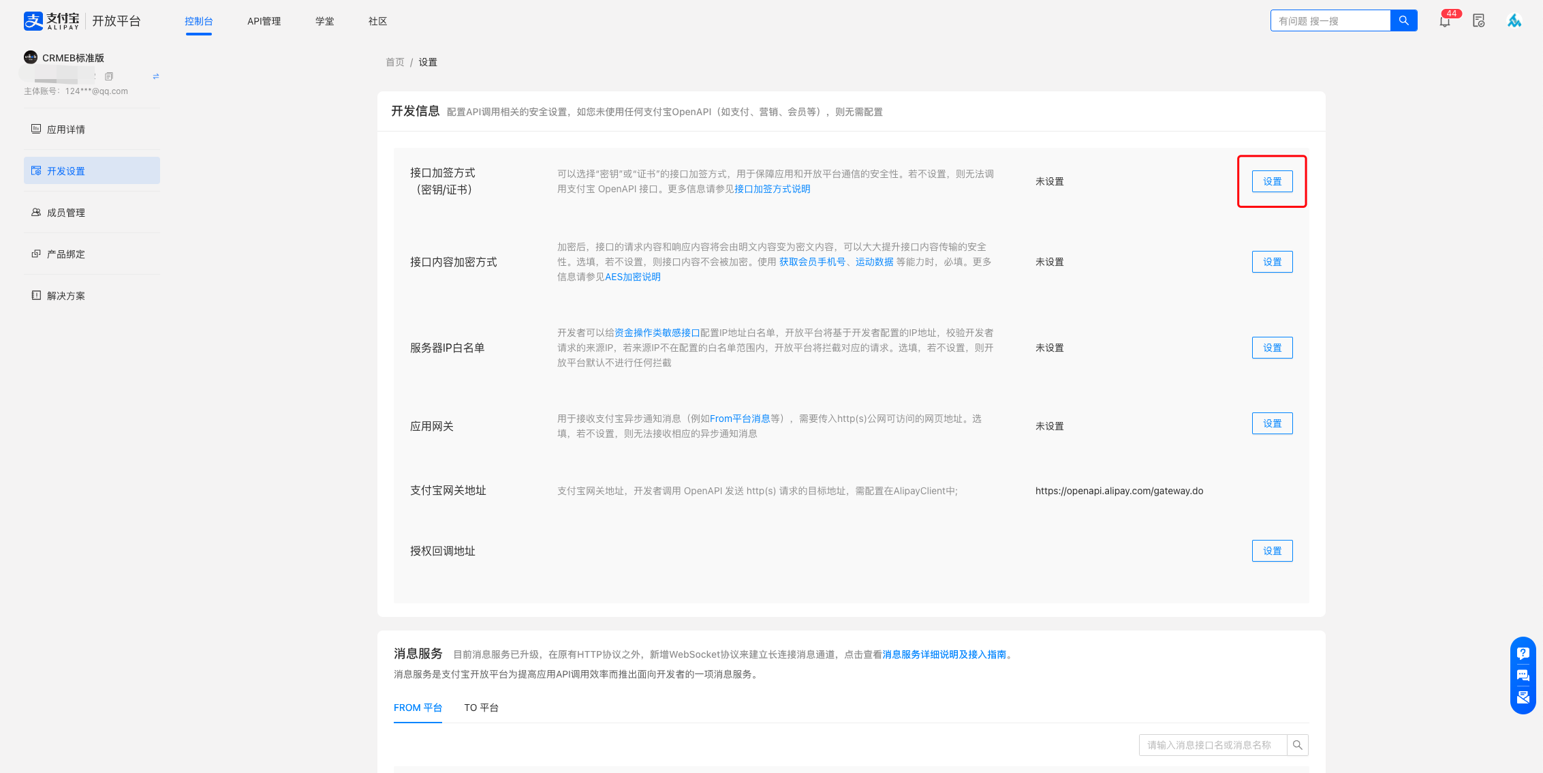The width and height of the screenshot is (1543, 773).
Task: Click the blue search magnifier button
Action: pos(1403,20)
